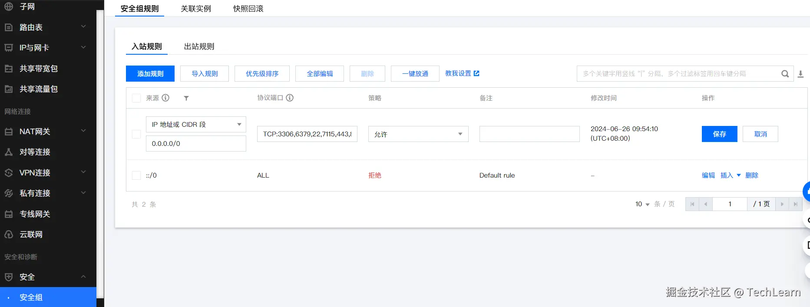
Task: Select the 出站规则 tab
Action: [199, 46]
